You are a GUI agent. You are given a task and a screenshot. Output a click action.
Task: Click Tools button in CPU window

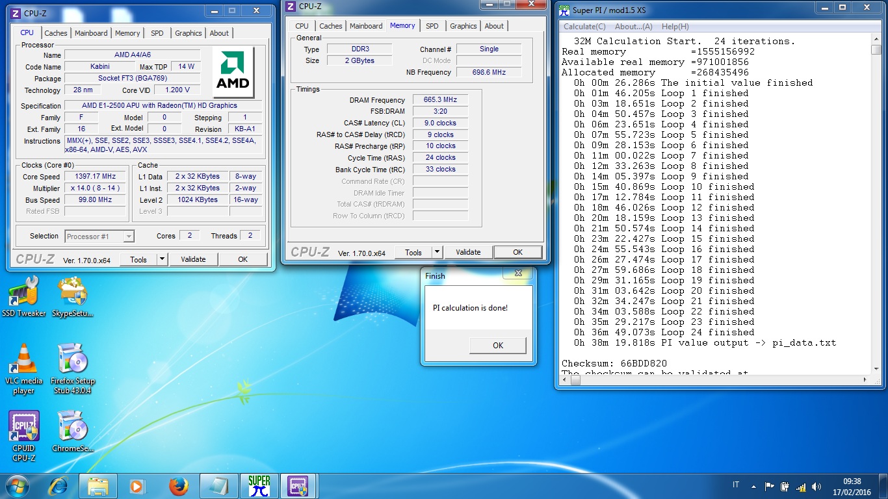click(x=138, y=259)
